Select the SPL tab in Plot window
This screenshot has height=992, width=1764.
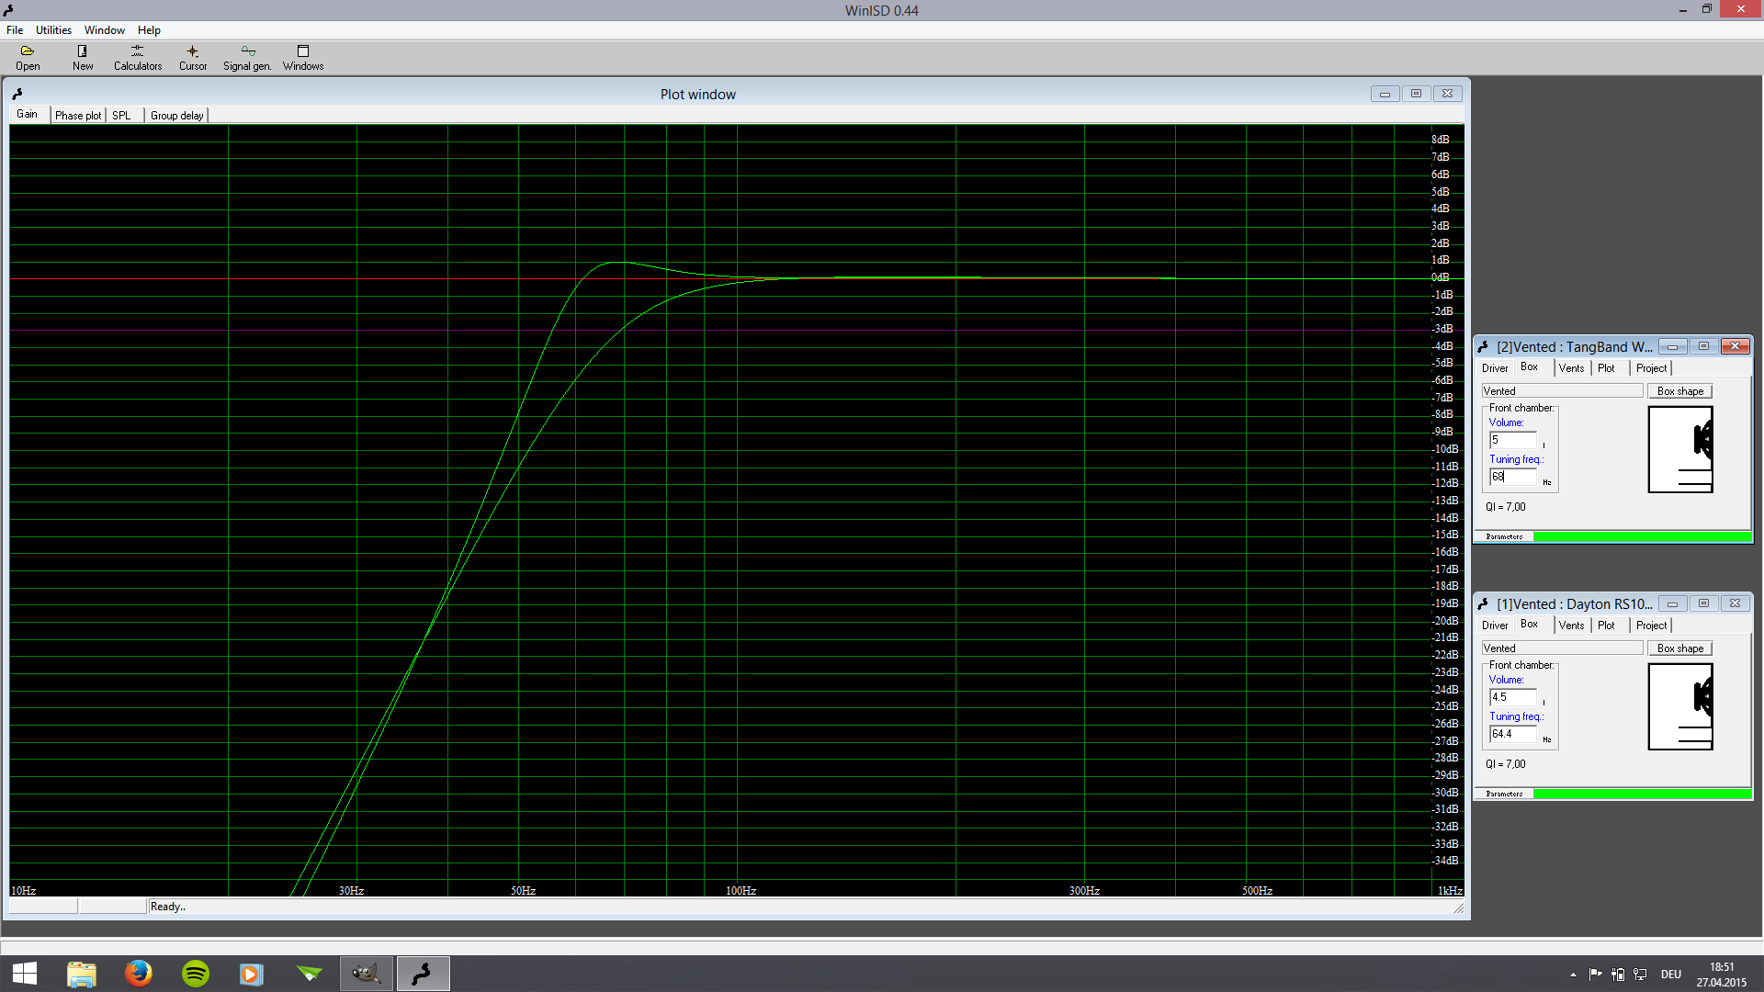pos(121,116)
